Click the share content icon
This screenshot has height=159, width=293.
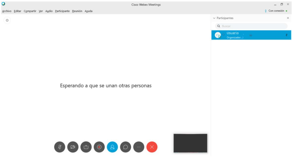click(x=86, y=147)
